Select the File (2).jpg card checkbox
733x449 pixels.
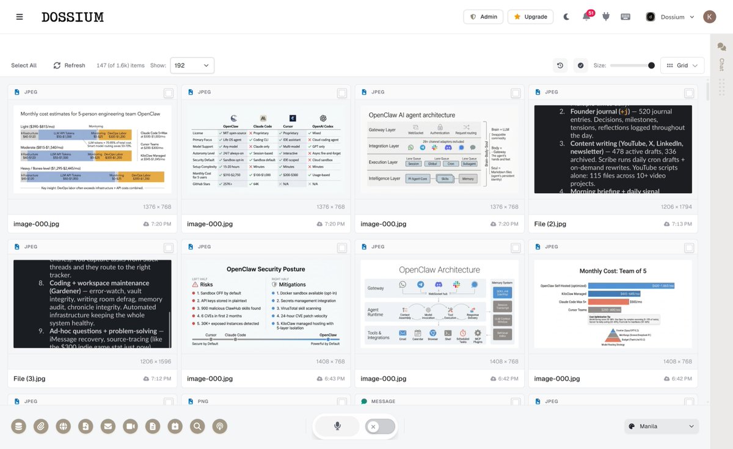(x=689, y=93)
